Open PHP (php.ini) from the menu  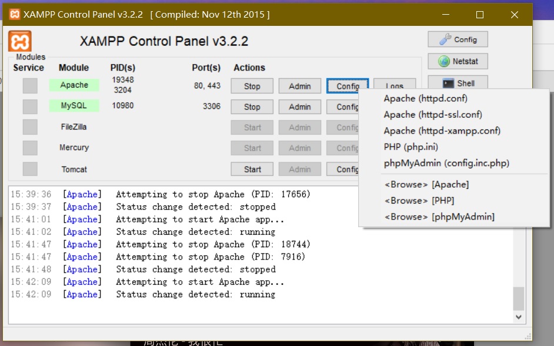(454, 147)
